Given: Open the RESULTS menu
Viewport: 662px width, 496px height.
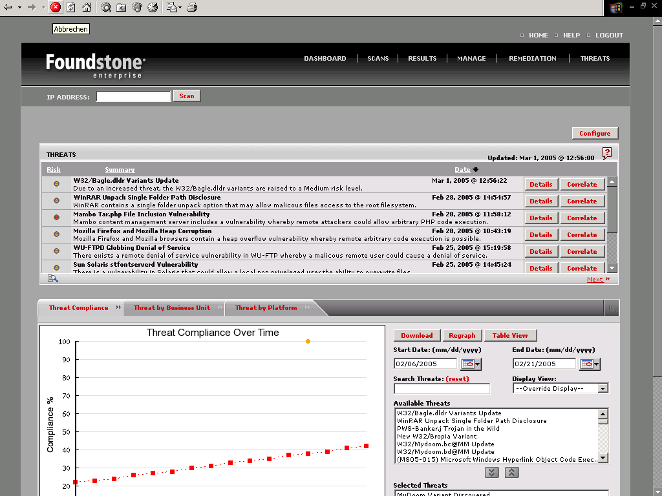Looking at the screenshot, I should tap(422, 59).
